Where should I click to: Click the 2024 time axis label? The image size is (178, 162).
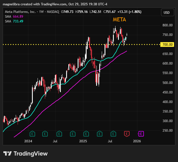click(28, 141)
